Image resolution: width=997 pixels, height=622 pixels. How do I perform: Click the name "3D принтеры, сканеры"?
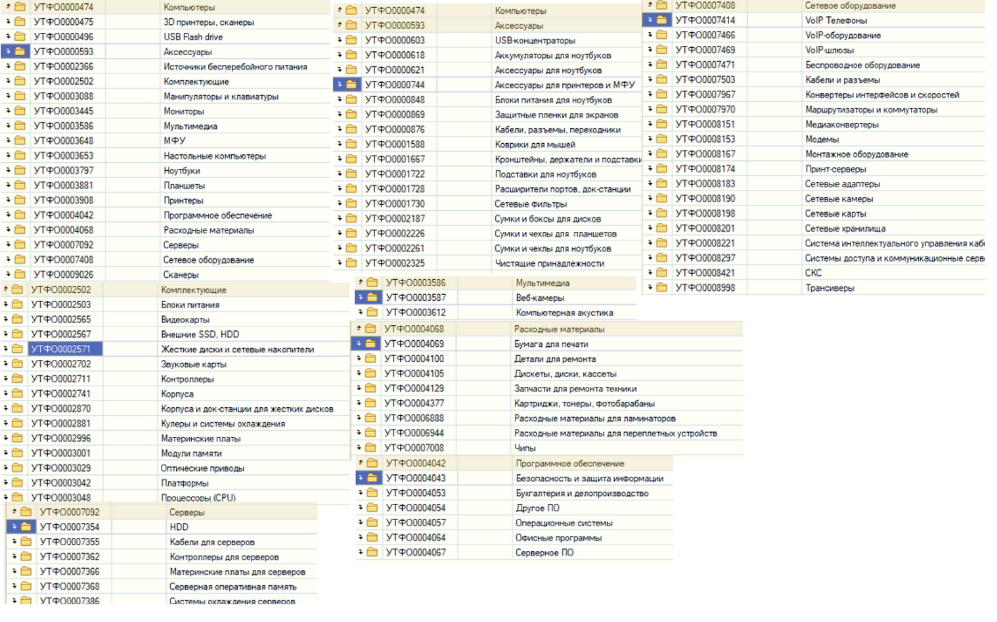209,22
